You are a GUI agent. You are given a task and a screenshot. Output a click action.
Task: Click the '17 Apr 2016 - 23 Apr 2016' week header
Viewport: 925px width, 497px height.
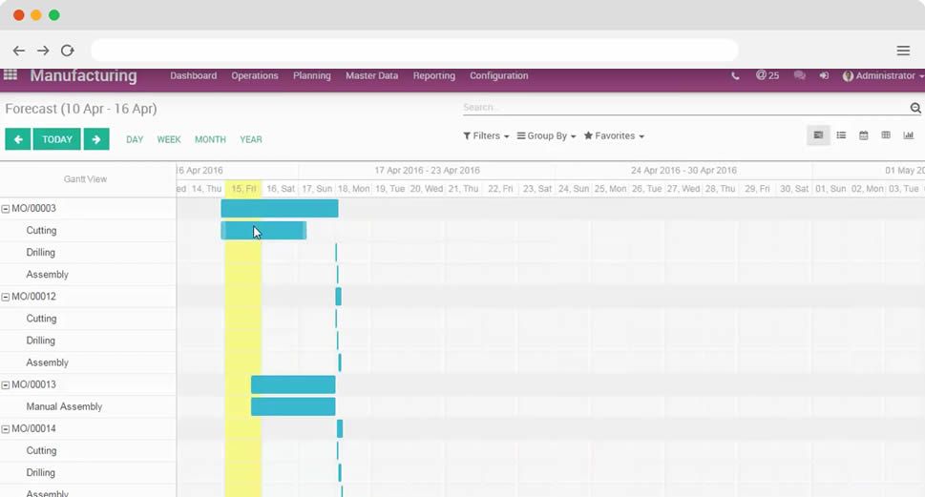[x=427, y=171]
